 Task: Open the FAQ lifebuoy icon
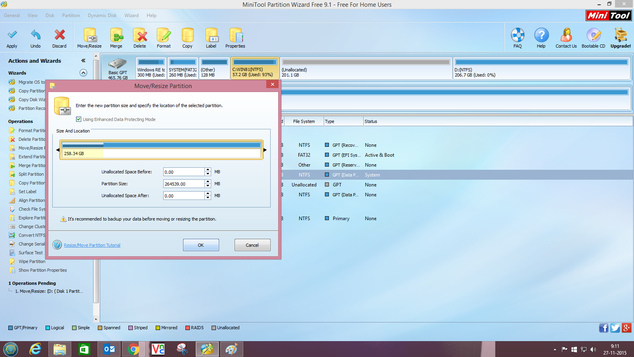[518, 35]
